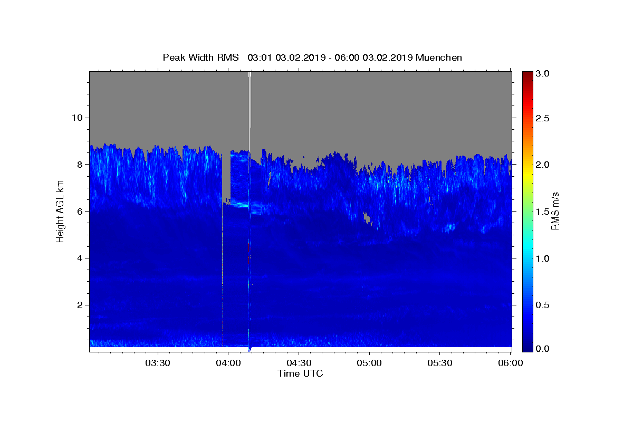Click the 'Time UTC' axis title
This screenshot has width=633, height=422.
pos(300,373)
